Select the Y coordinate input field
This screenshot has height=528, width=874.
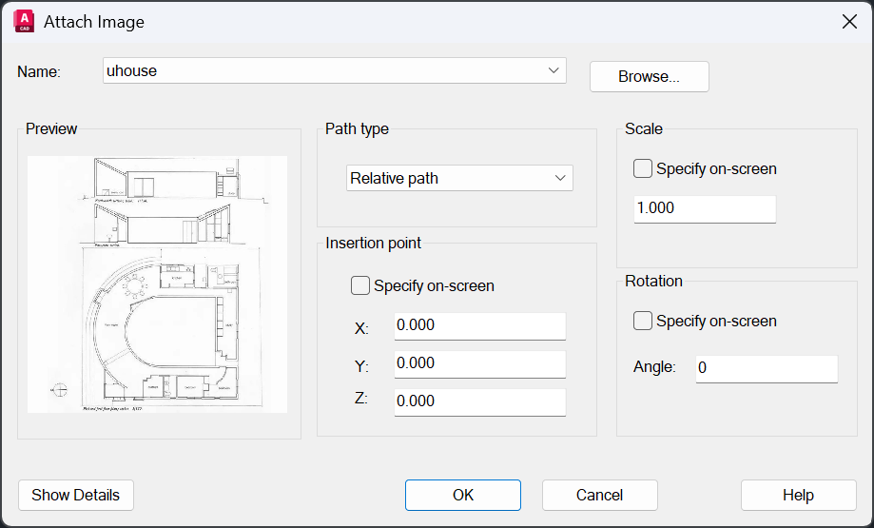click(479, 363)
